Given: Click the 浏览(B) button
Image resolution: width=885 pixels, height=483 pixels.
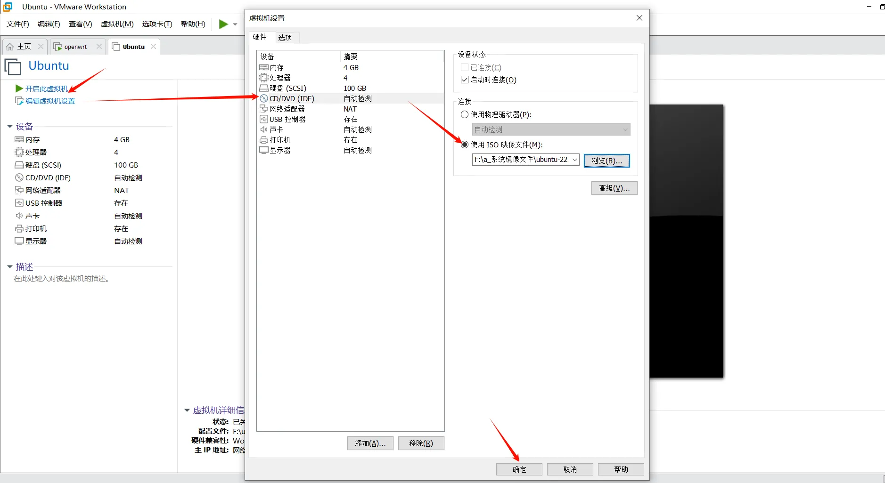Looking at the screenshot, I should (606, 161).
